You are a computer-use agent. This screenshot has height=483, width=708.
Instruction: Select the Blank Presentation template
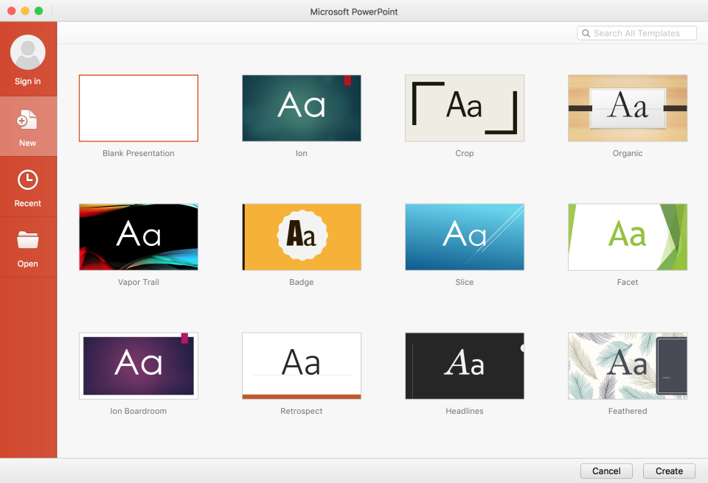coord(138,107)
